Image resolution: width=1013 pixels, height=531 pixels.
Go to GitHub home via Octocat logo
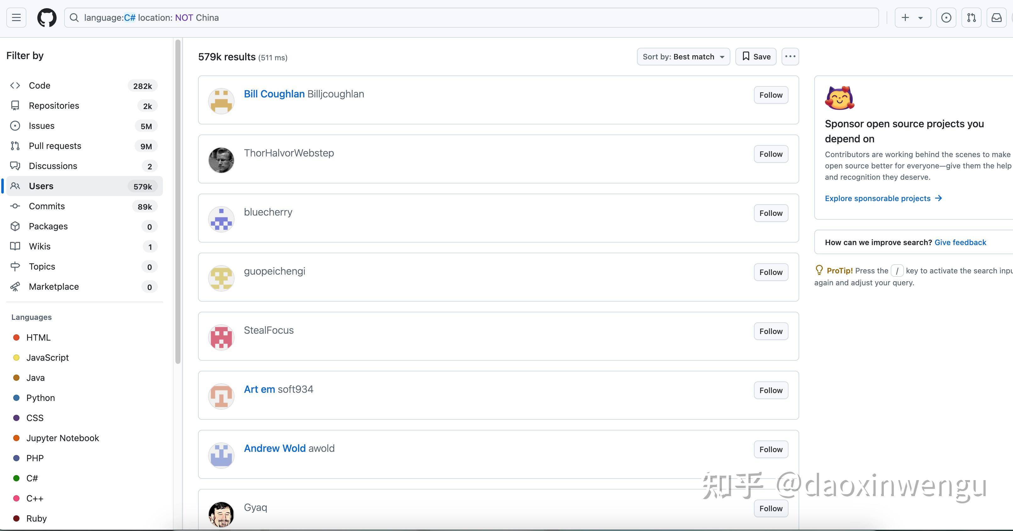(x=47, y=18)
